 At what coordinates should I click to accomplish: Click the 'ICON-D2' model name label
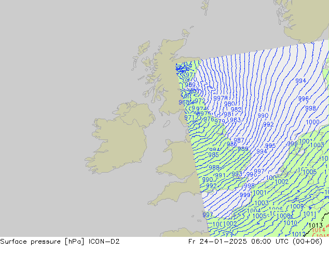tap(104, 242)
